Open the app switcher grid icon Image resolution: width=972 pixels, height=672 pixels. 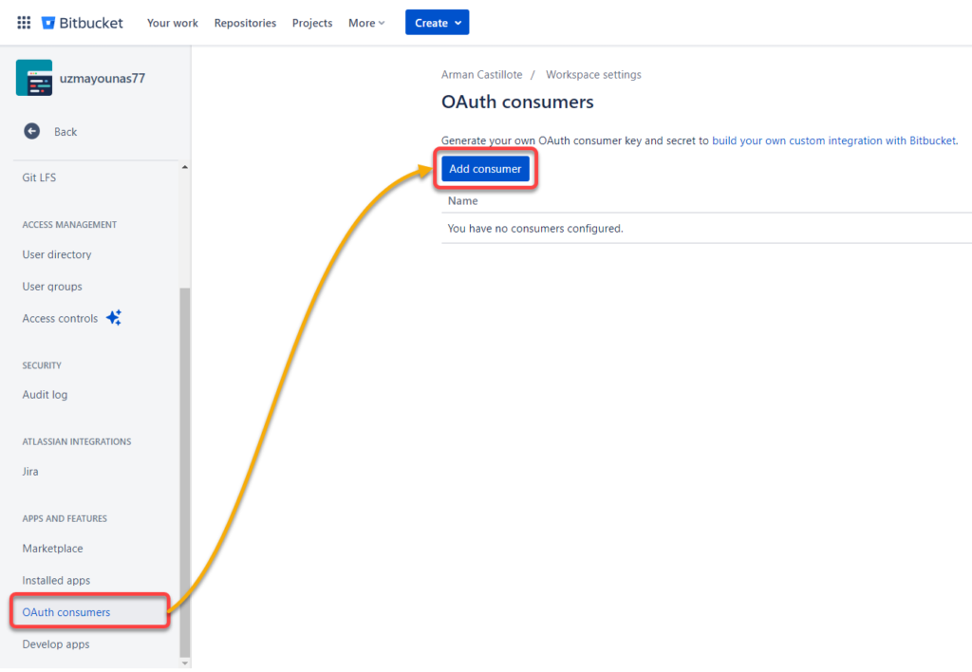tap(24, 23)
